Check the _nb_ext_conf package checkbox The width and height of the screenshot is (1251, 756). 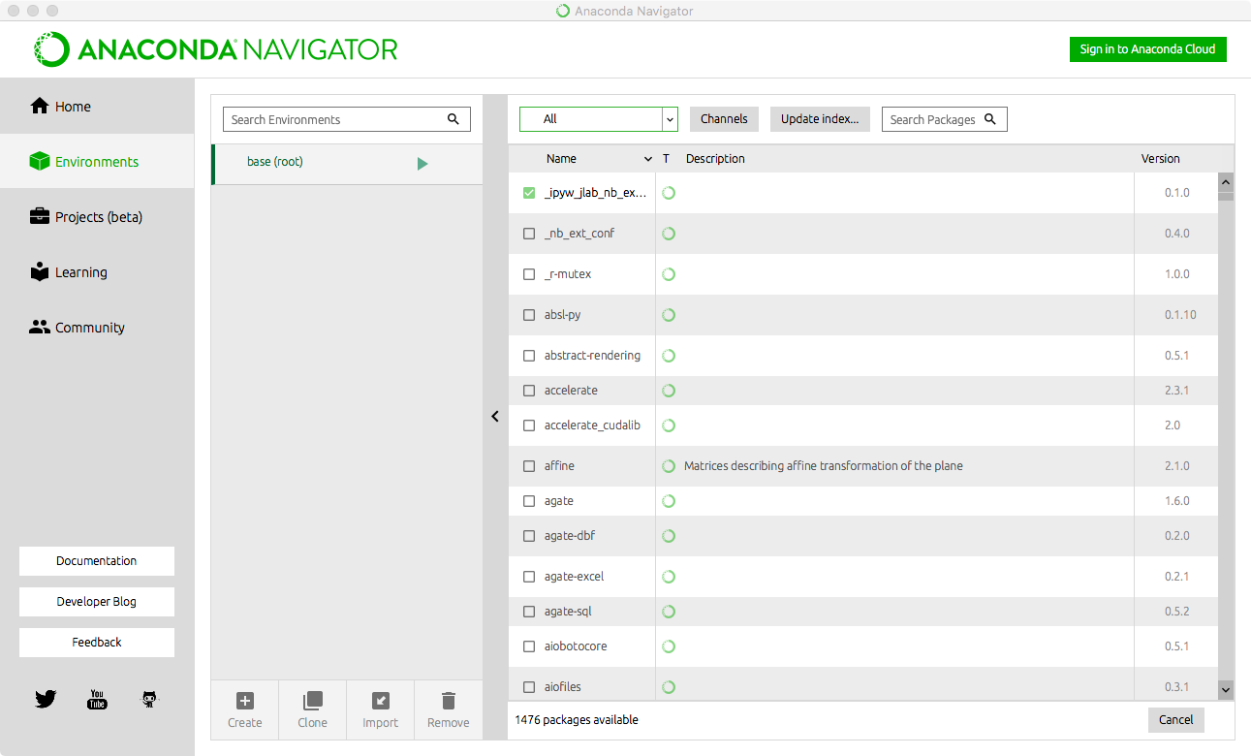(x=529, y=234)
